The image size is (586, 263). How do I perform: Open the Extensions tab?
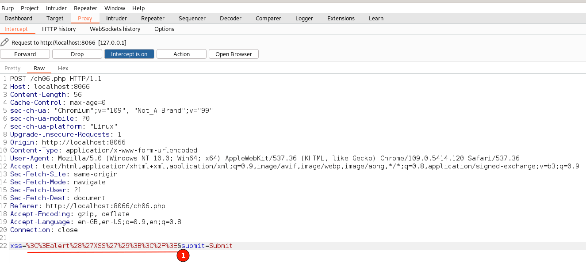click(x=341, y=18)
